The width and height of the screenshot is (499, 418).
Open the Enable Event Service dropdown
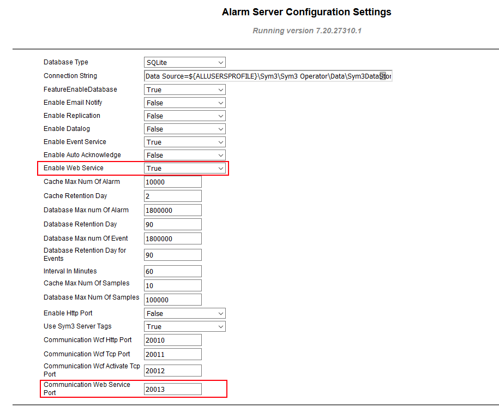[184, 142]
